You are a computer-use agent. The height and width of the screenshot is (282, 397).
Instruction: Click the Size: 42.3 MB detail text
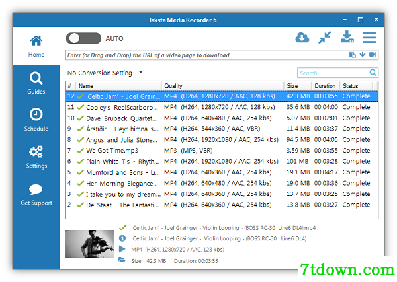149,261
